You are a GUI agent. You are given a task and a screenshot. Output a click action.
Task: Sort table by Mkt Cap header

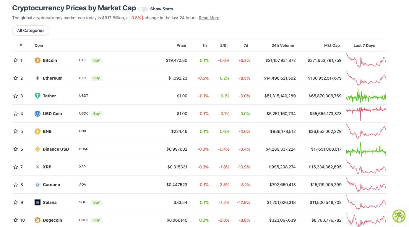point(332,45)
